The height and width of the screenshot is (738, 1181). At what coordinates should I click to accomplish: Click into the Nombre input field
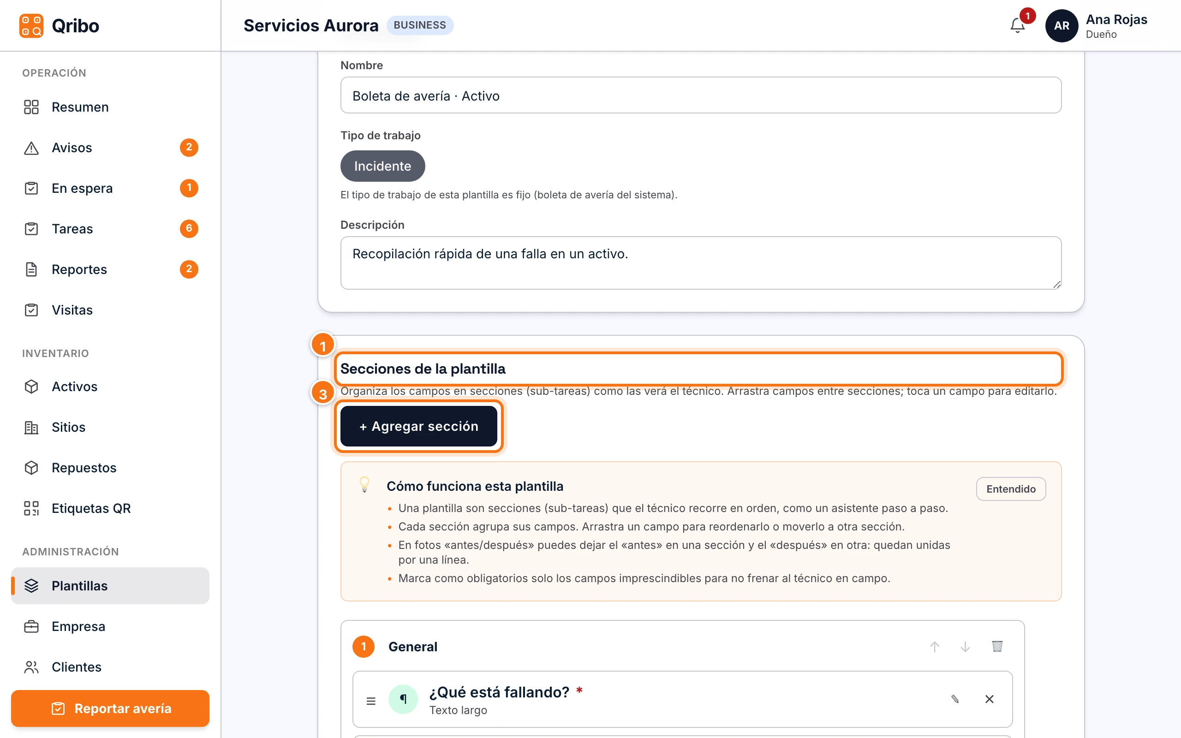click(x=701, y=95)
